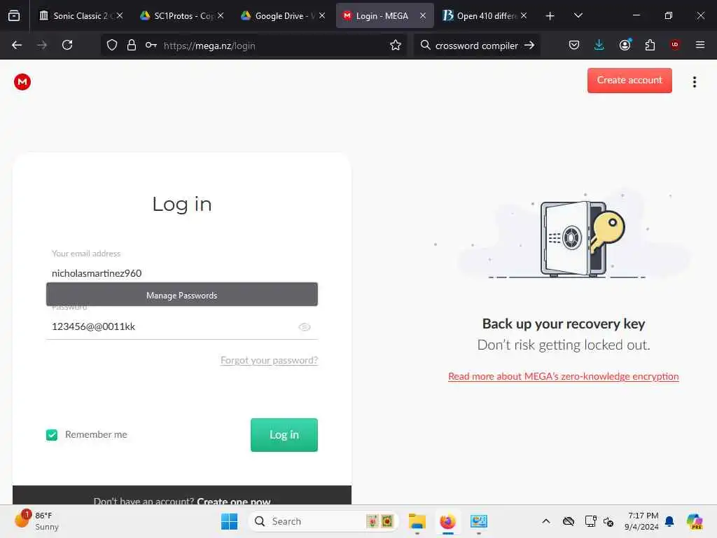Expand the list all tabs dropdown
This screenshot has width=717, height=538.
(578, 15)
